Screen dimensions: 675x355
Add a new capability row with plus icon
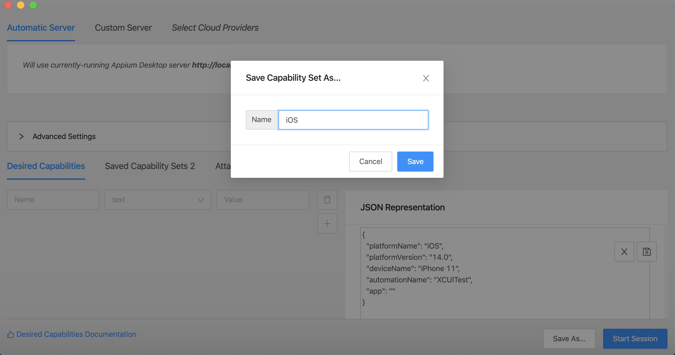327,224
